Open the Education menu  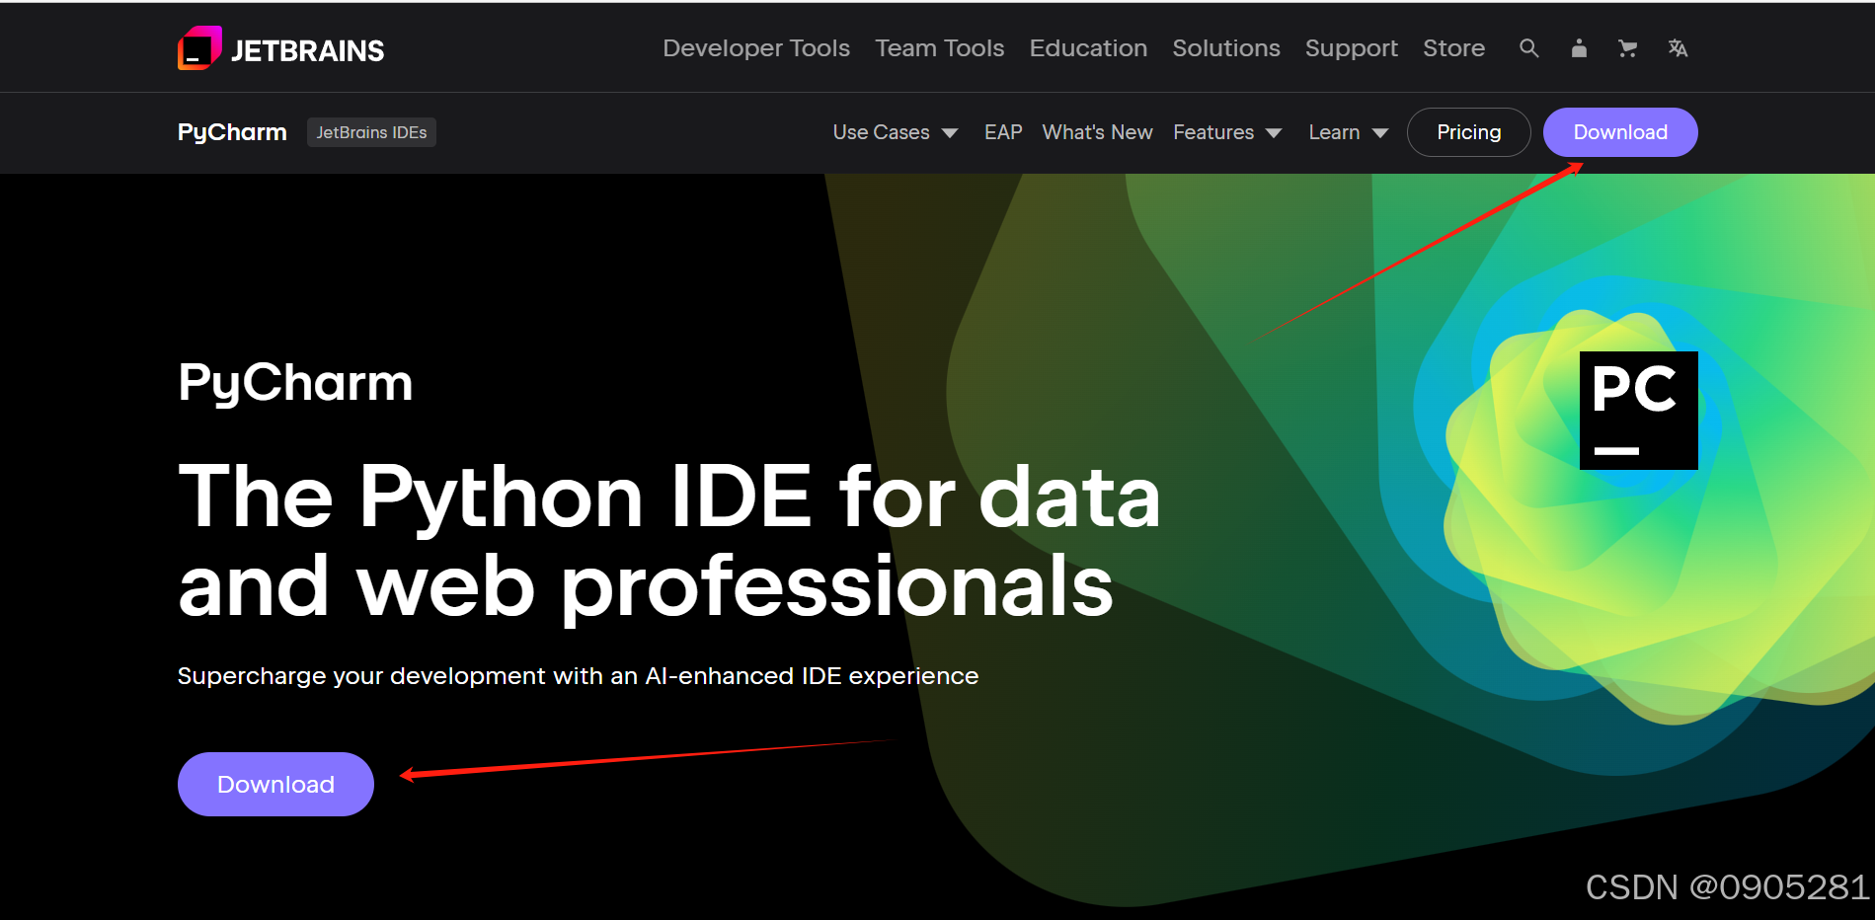pyautogui.click(x=1088, y=48)
